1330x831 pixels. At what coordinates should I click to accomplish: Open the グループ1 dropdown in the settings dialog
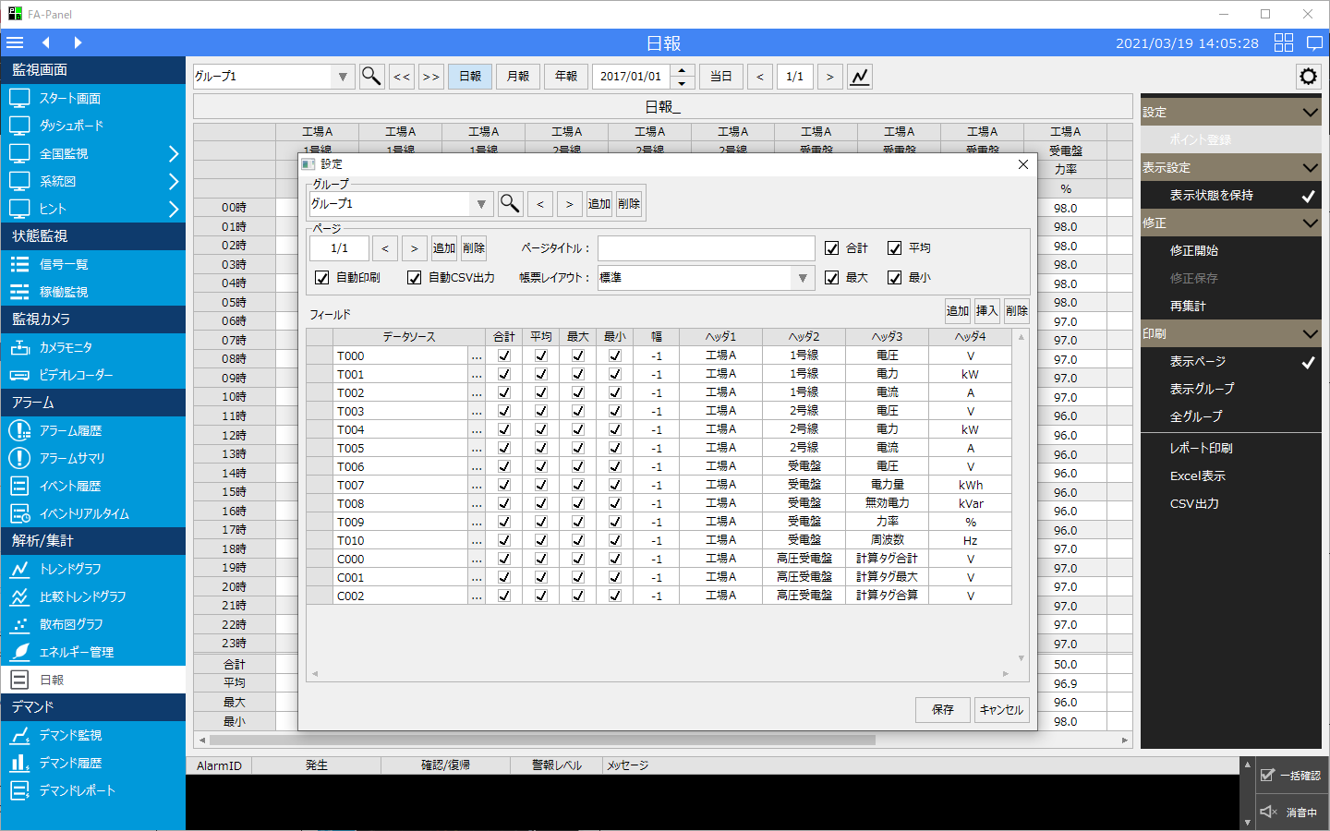[x=481, y=204]
